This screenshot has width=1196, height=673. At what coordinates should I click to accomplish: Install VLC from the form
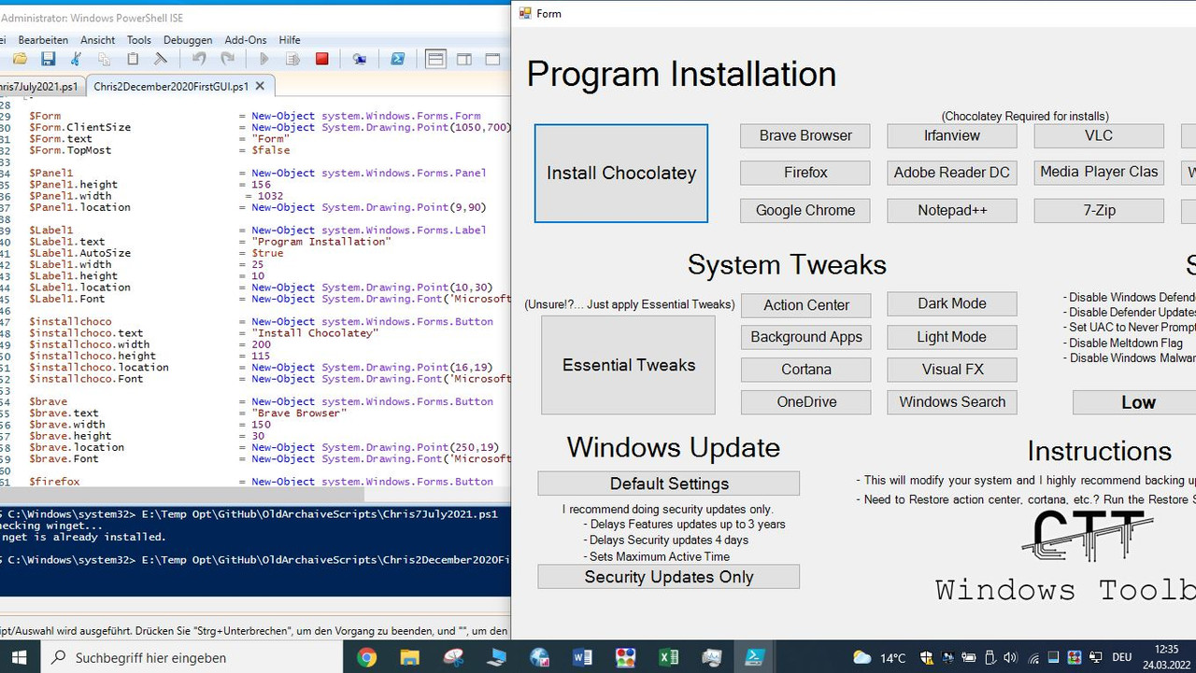tap(1099, 135)
